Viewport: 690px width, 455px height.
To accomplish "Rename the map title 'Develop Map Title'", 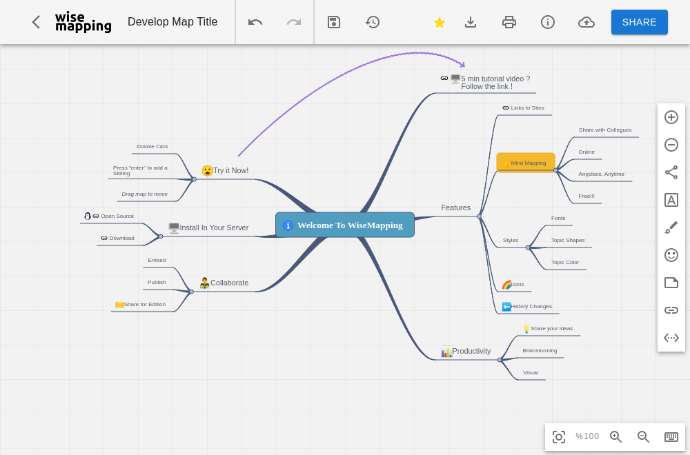I will pyautogui.click(x=172, y=22).
